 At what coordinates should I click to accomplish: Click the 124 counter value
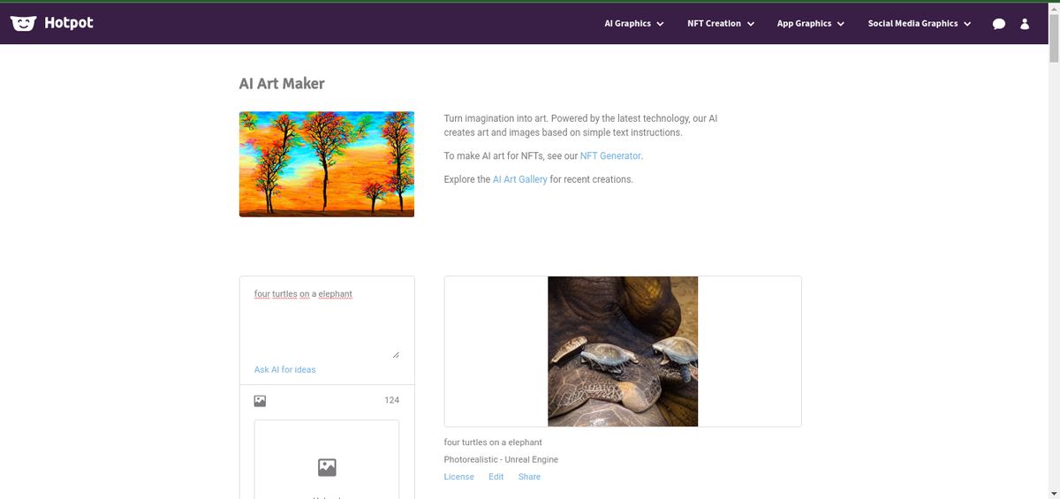(x=391, y=400)
